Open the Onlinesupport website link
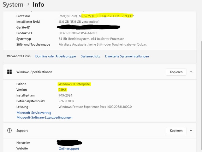Image resolution: width=202 pixels, height=152 pixels. click(x=69, y=149)
